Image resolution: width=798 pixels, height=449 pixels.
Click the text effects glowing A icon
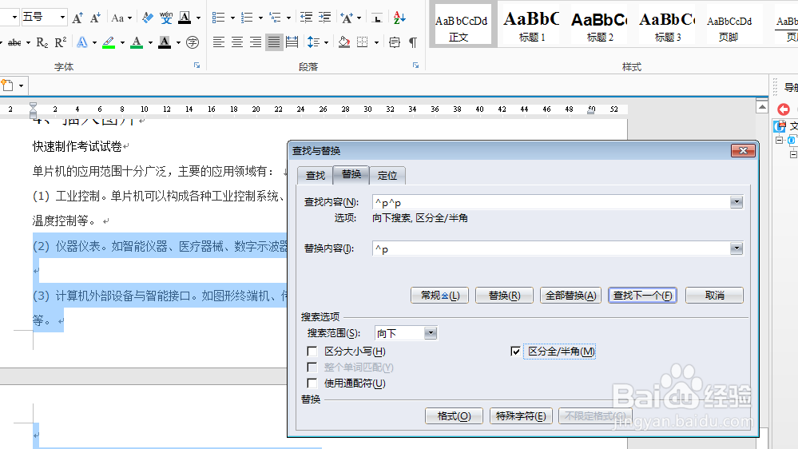point(82,42)
